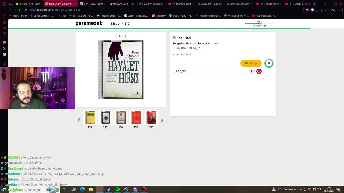Switch to the Tüm Ürünler Garaj tab
344x193 pixels.
click(x=93, y=4)
